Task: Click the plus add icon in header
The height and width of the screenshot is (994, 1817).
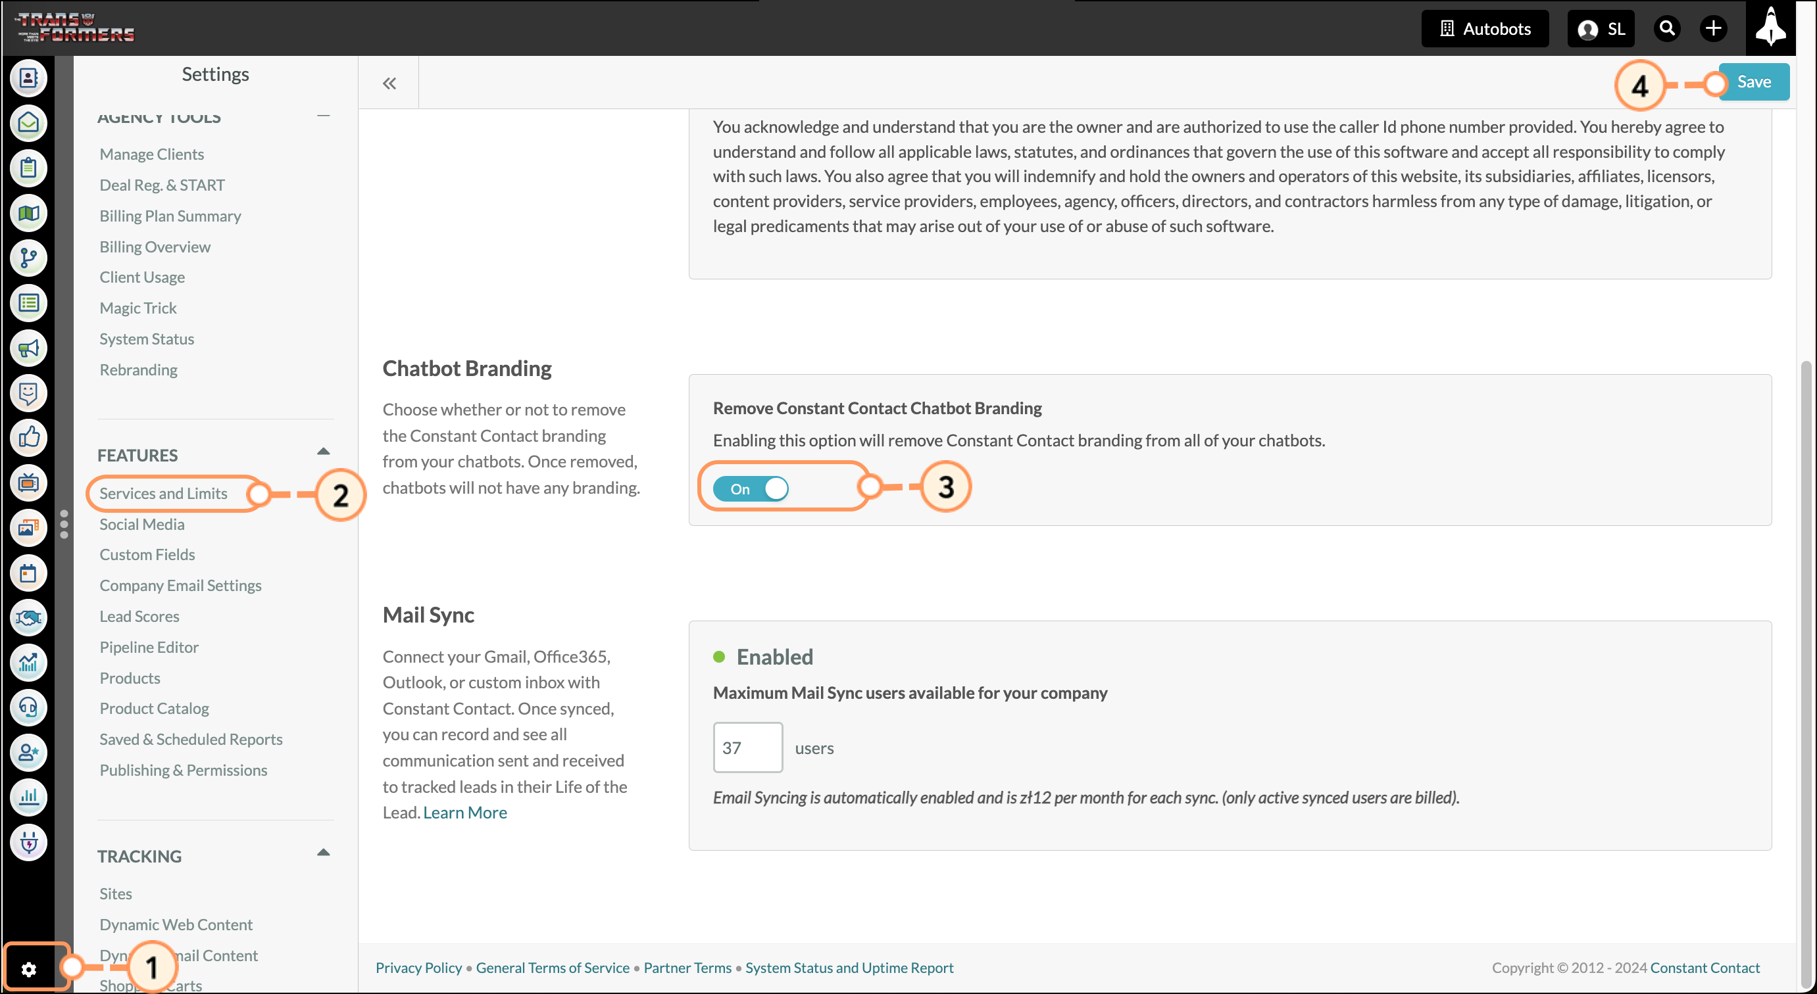Action: (1713, 28)
